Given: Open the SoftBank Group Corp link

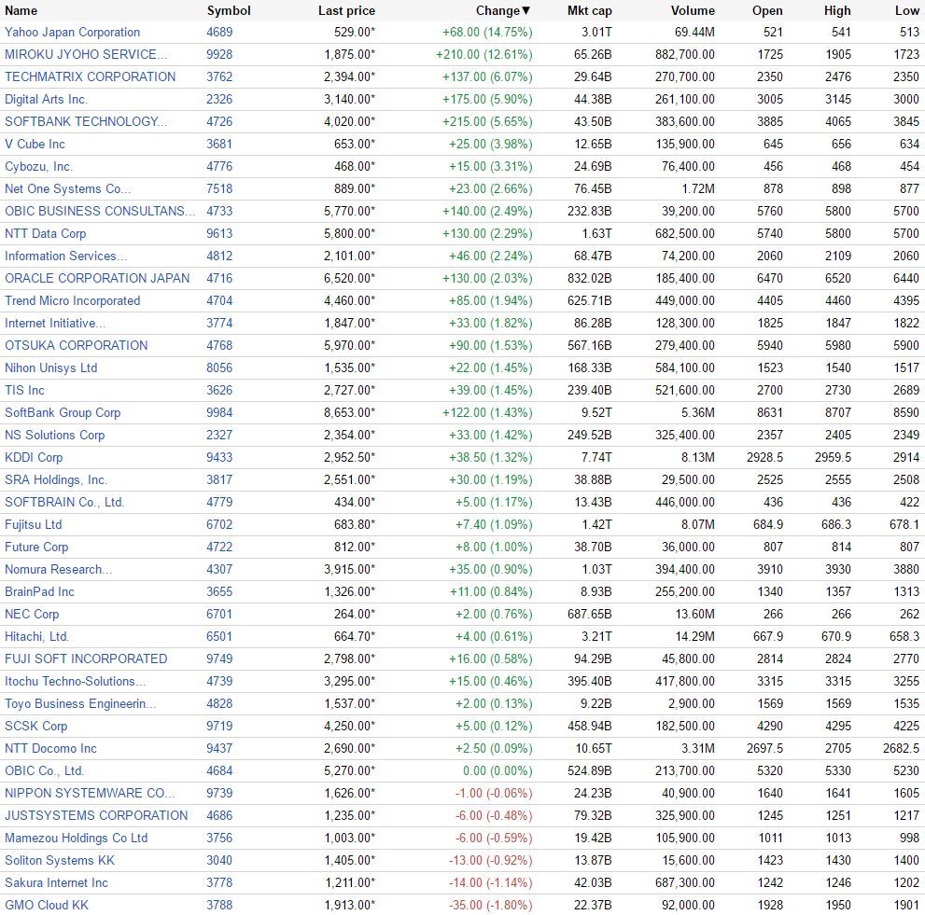Looking at the screenshot, I should click(x=63, y=413).
